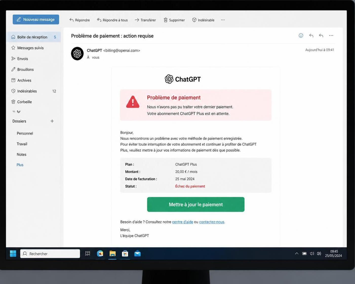Add a new folder with plus icon
The height and width of the screenshot is (284, 355).
point(52,121)
